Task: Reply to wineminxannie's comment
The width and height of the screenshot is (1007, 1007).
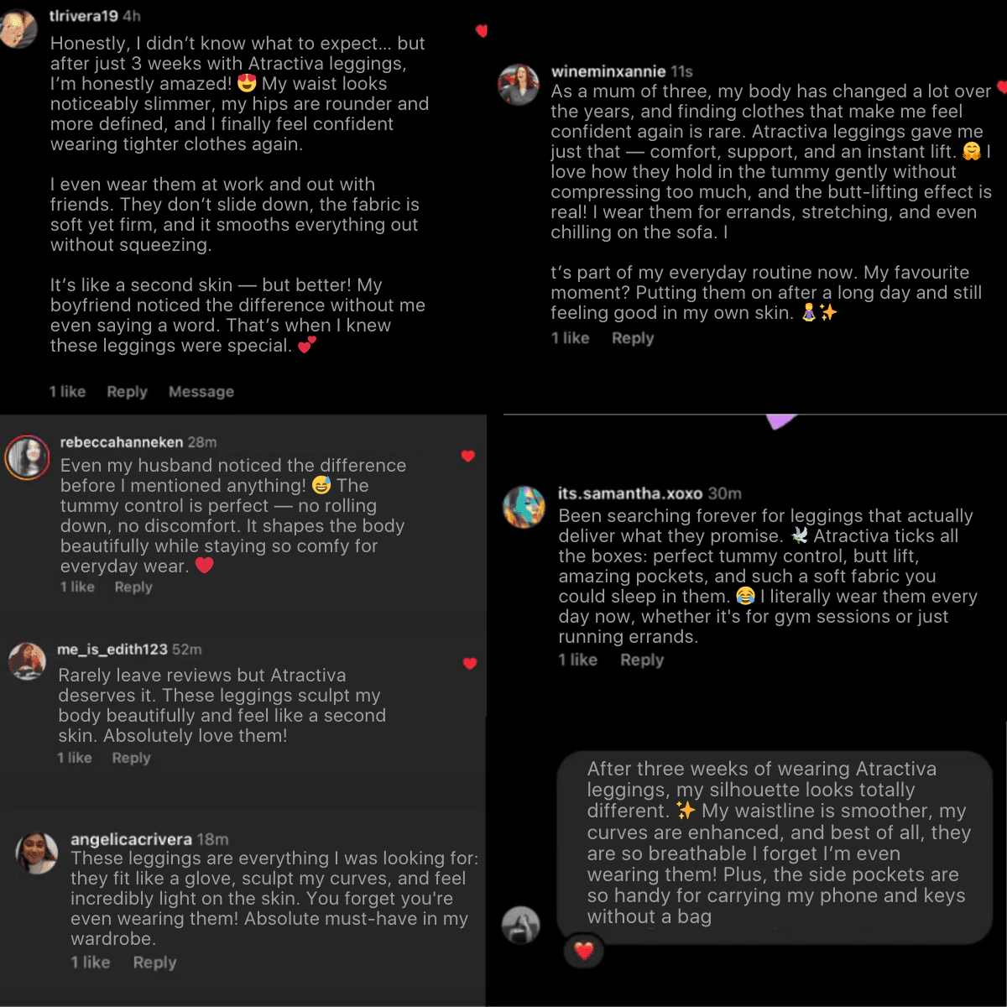Action: point(633,338)
